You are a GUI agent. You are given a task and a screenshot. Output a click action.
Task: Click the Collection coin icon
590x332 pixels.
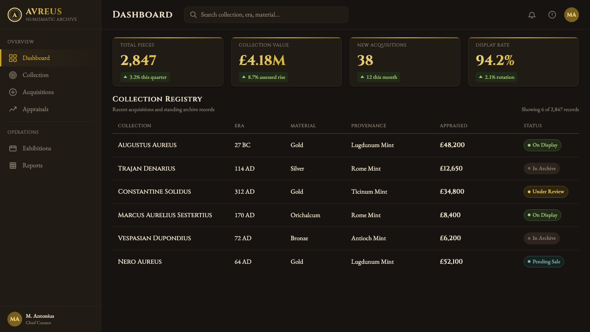pyautogui.click(x=13, y=75)
